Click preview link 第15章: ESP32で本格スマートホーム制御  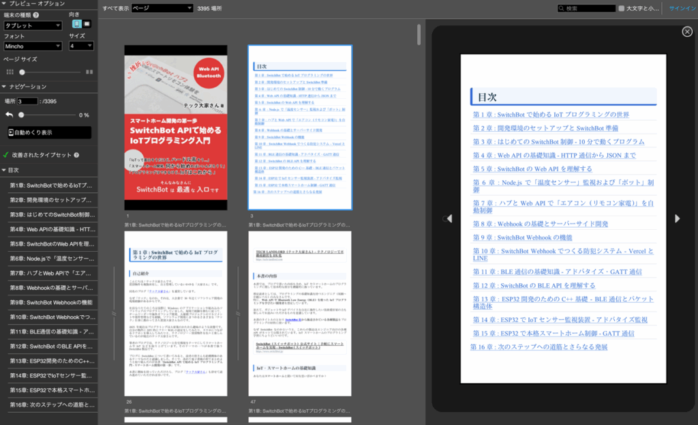click(553, 333)
